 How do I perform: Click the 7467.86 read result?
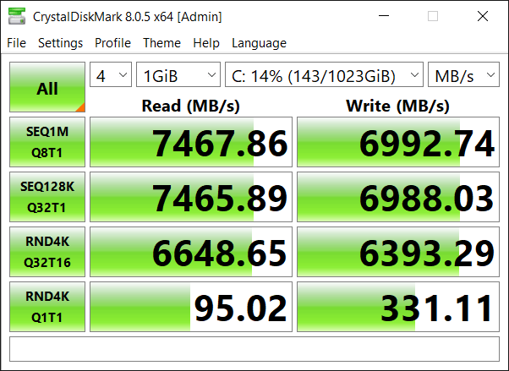tap(191, 142)
